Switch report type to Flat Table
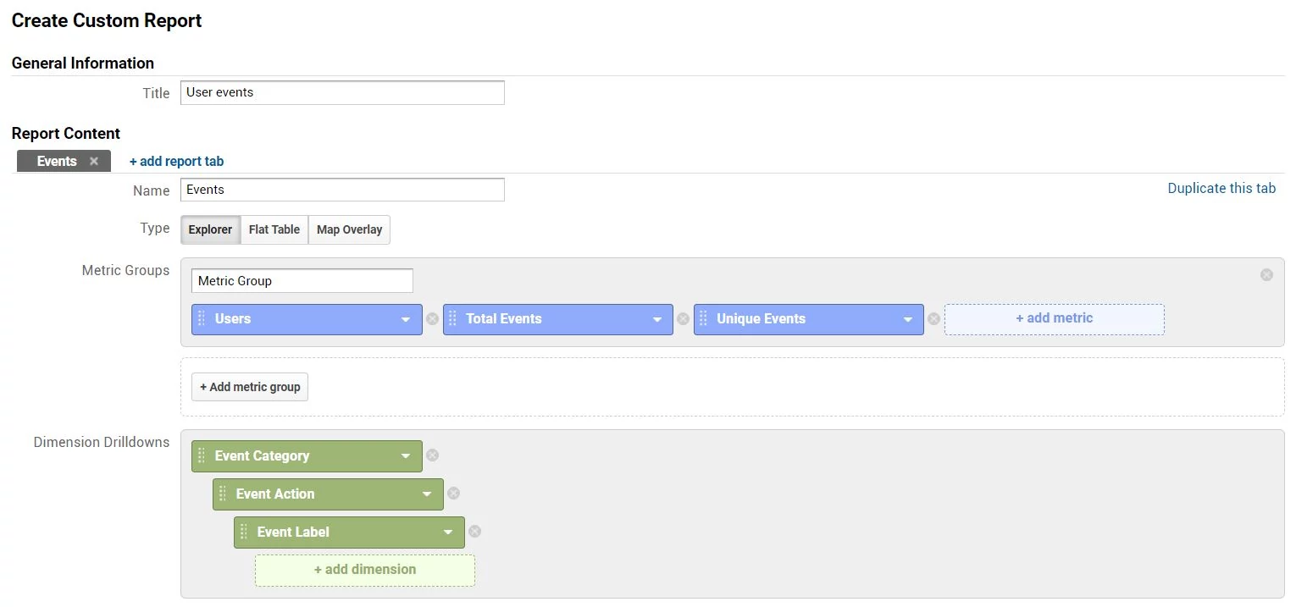1296x607 pixels. (x=274, y=229)
